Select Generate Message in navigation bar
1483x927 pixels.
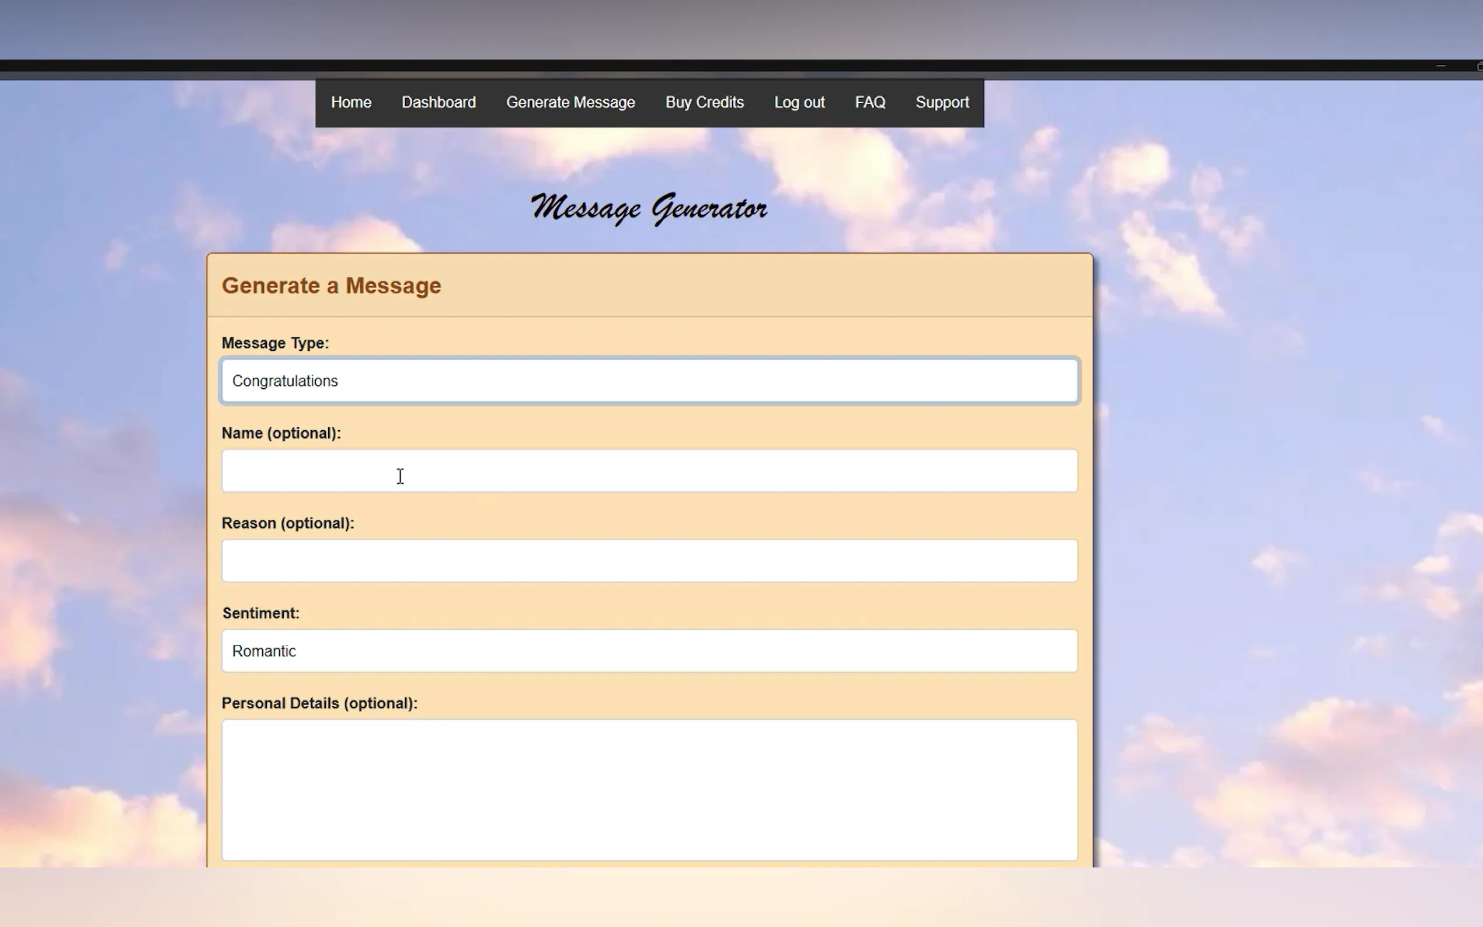570,102
